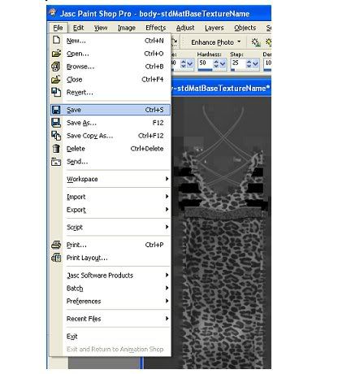
Task: Open the Layers menu
Action: point(214,28)
